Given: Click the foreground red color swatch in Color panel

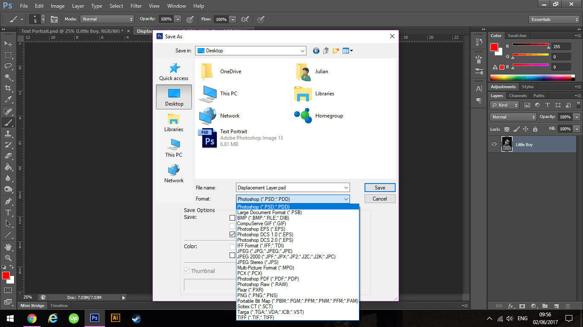Looking at the screenshot, I should pyautogui.click(x=494, y=47).
